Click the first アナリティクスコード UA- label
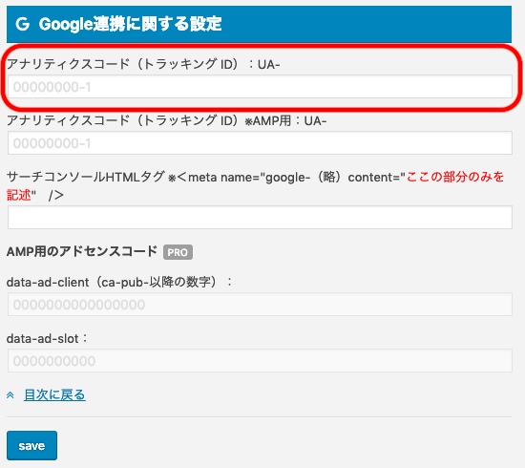Image resolution: width=525 pixels, height=468 pixels. (143, 64)
